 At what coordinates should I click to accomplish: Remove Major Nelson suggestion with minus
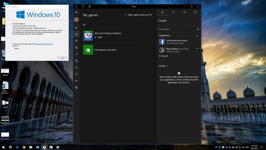197,52
